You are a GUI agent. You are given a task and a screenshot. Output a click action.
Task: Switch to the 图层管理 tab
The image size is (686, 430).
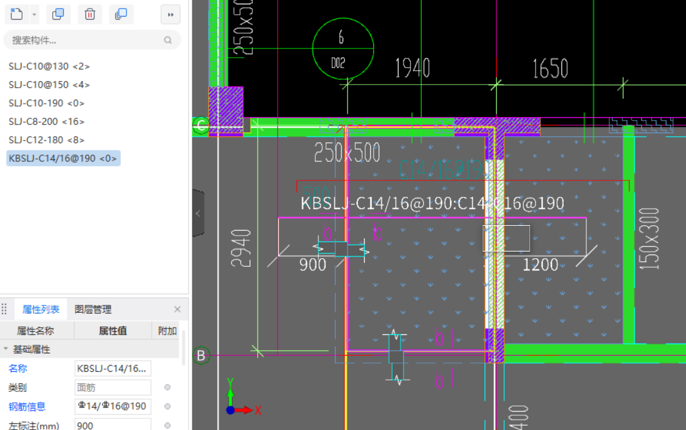coord(93,310)
